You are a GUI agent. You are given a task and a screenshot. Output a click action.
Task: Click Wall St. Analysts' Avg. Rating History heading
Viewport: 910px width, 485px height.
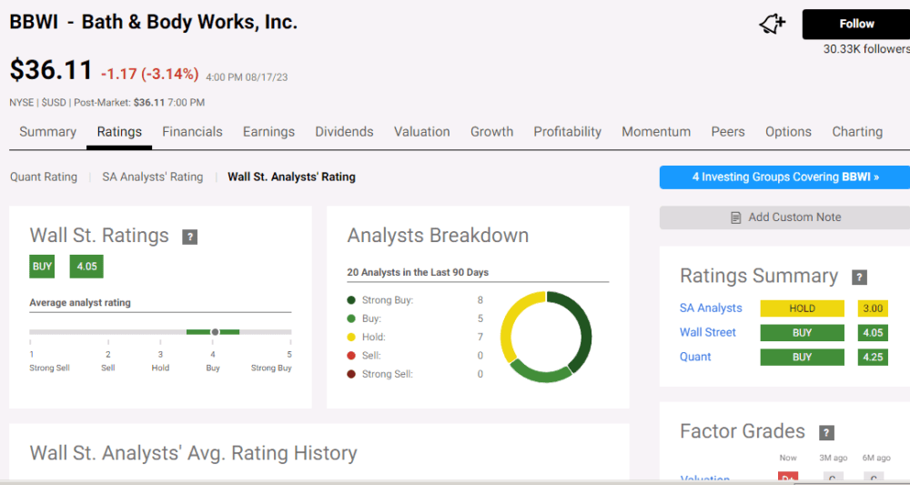click(x=193, y=453)
